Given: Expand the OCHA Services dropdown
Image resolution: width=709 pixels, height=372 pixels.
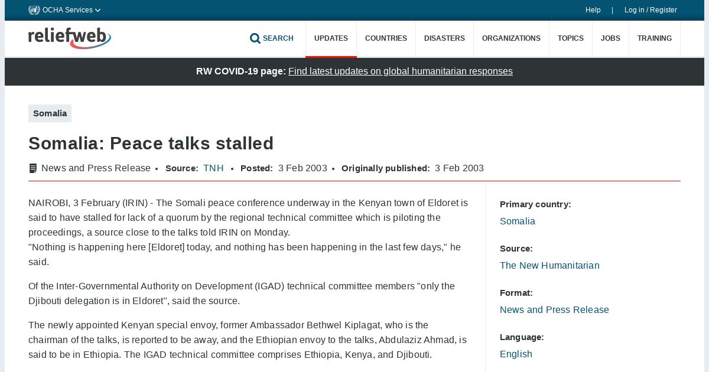Looking at the screenshot, I should click(71, 10).
